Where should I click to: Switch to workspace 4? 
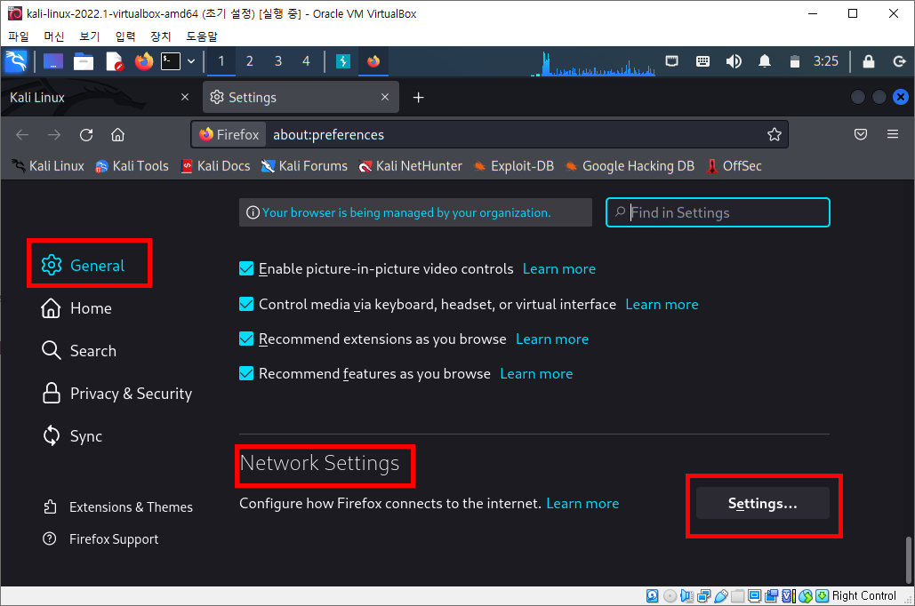pyautogui.click(x=307, y=61)
